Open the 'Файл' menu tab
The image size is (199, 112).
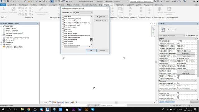tap(3, 5)
